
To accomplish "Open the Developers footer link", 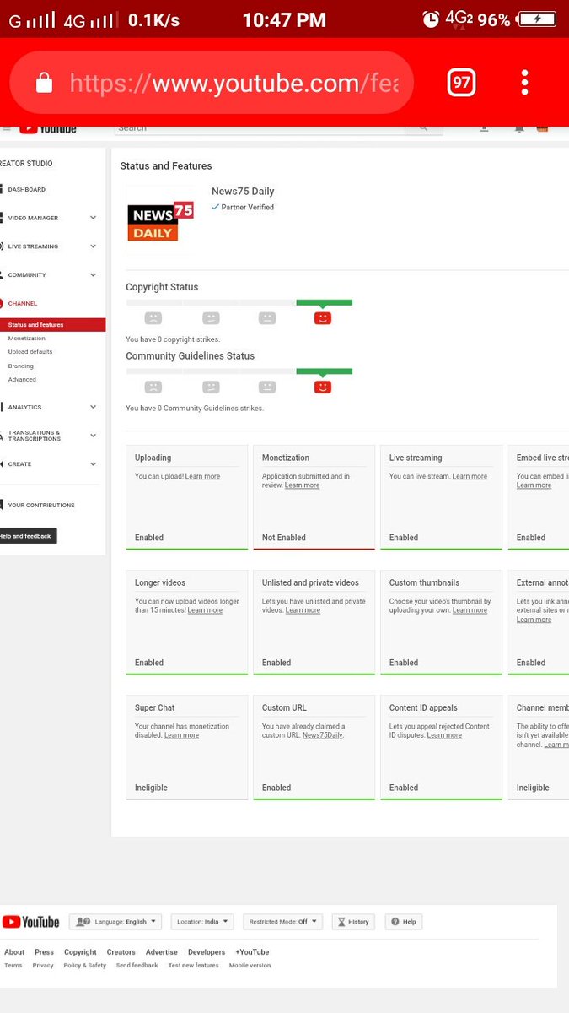I will pos(207,952).
